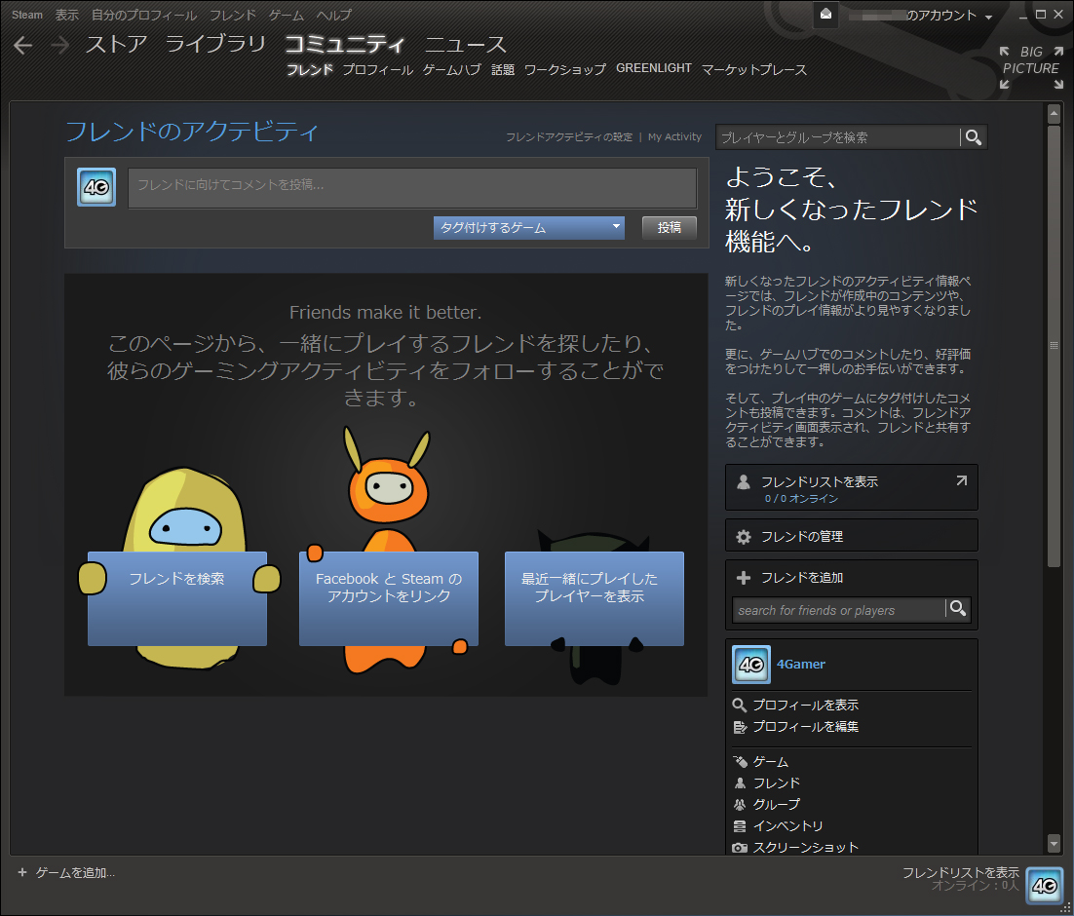Click magnifier icon by プロフィールを表示

pyautogui.click(x=739, y=705)
